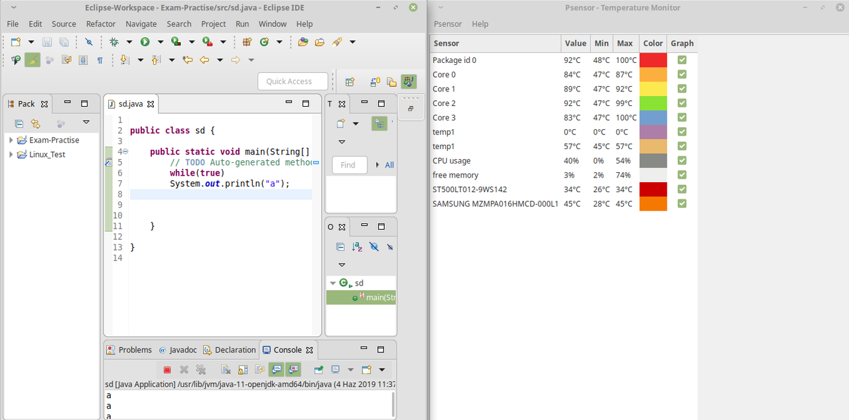Click the Open Task folder icon
This screenshot has height=420, width=849.
tap(320, 42)
